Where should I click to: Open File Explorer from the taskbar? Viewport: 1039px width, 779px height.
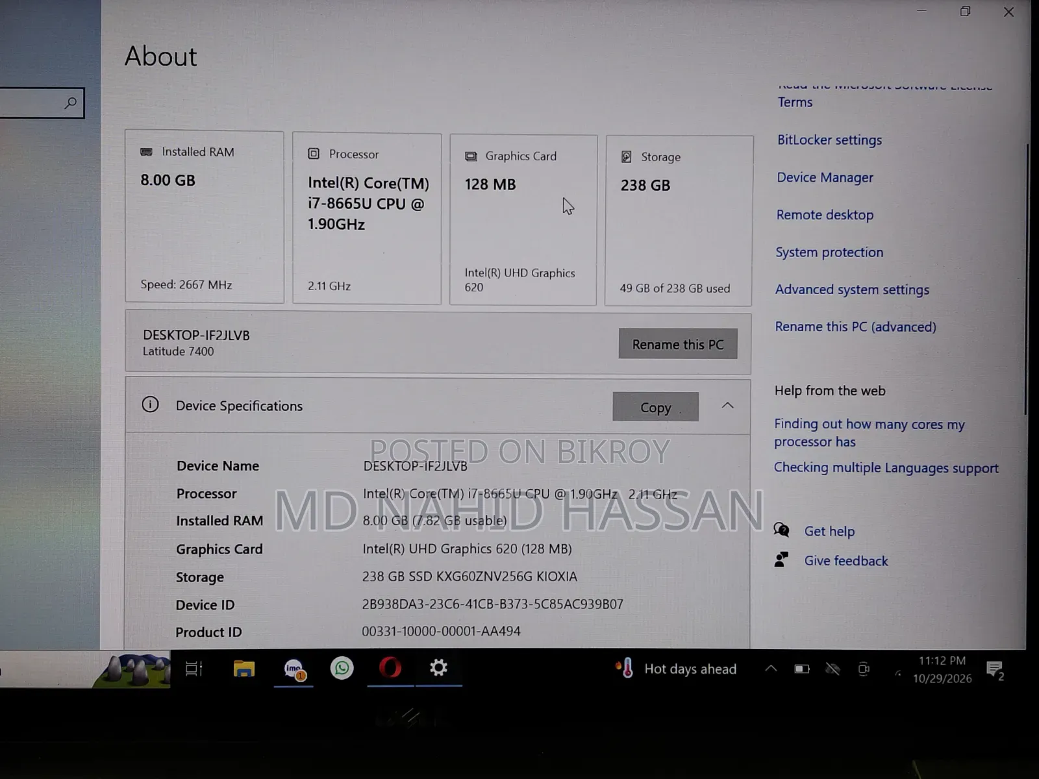[244, 669]
